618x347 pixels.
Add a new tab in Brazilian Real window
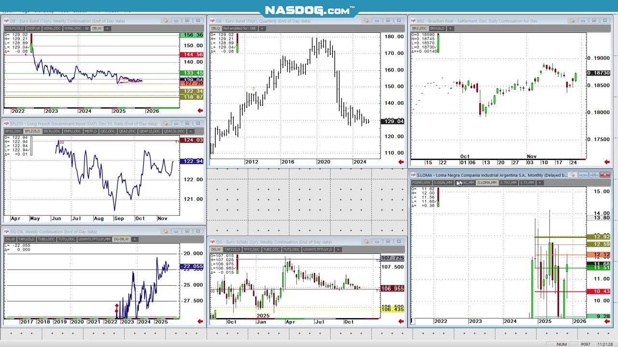(x=450, y=28)
